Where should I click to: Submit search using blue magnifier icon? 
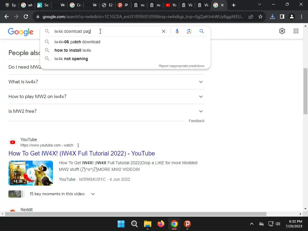click(x=202, y=31)
